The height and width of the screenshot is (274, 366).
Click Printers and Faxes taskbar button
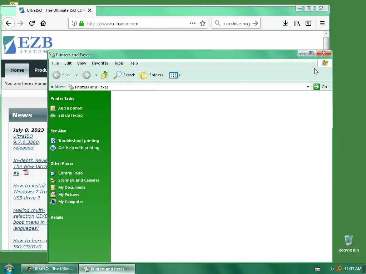point(107,269)
